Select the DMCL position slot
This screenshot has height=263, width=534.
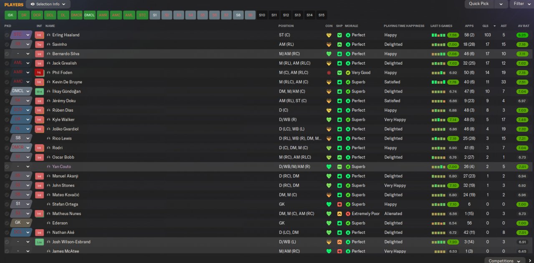[x=89, y=15]
